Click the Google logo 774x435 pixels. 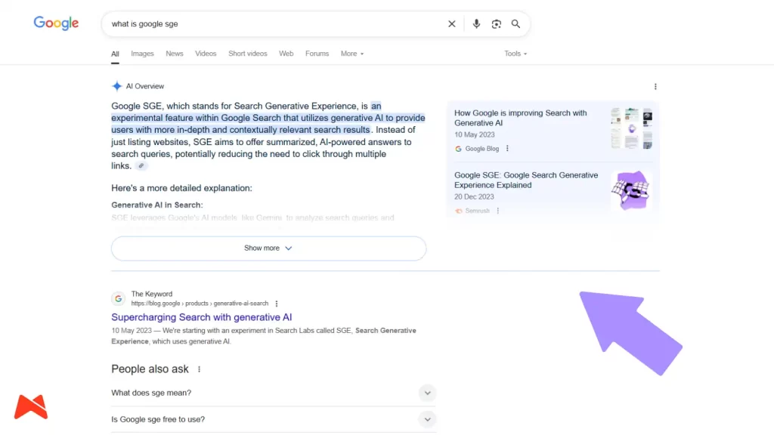click(x=56, y=23)
